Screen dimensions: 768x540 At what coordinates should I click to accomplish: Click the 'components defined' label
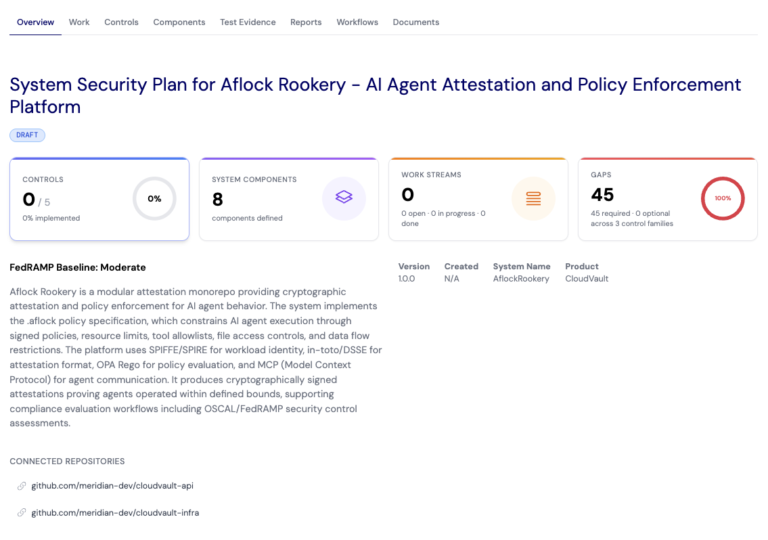coord(247,218)
